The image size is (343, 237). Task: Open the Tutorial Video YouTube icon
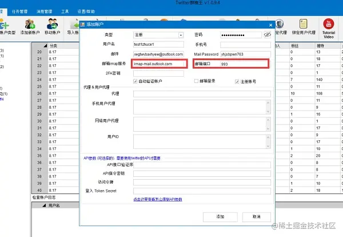[x=328, y=29]
